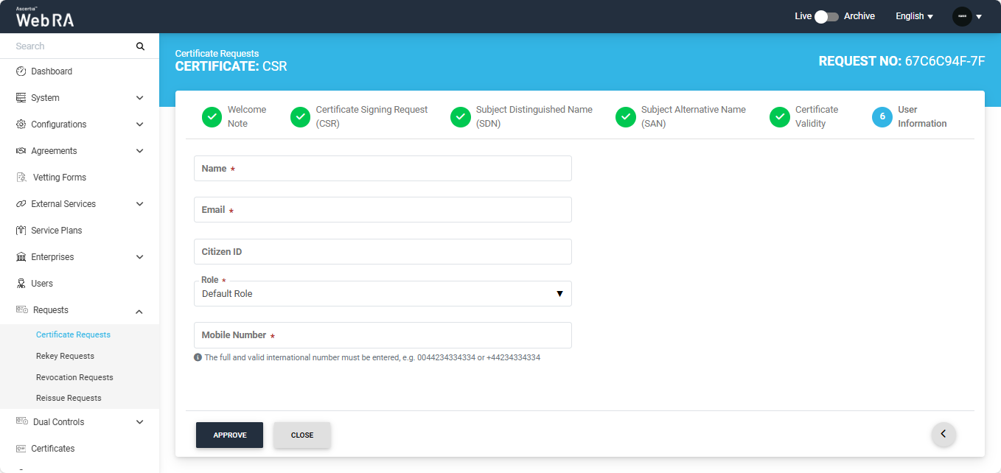Image resolution: width=1001 pixels, height=473 pixels.
Task: Click the user avatar profile icon
Action: pos(962,16)
